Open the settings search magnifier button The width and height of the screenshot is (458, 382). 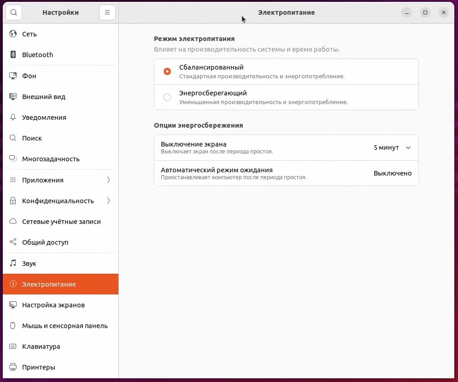(13, 12)
